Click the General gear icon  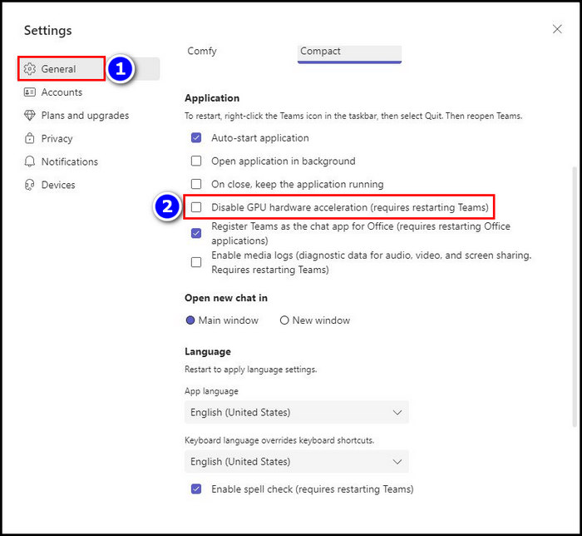pos(30,69)
